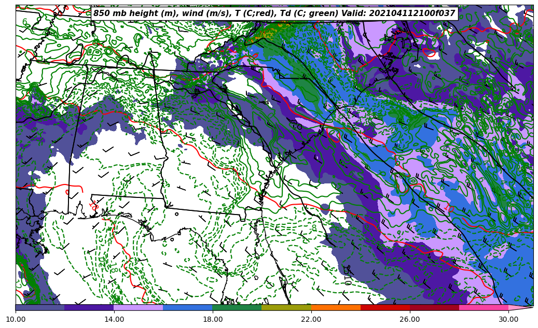Click red 10 contour label over the Atlantic
The image size is (538, 328).
click(x=448, y=208)
